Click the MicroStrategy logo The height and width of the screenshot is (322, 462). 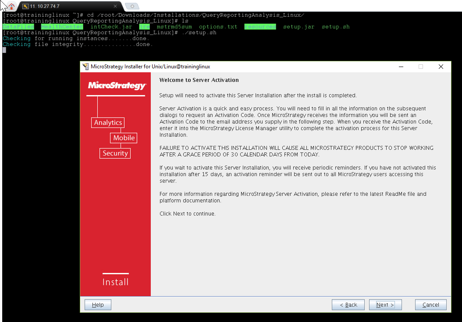click(116, 85)
